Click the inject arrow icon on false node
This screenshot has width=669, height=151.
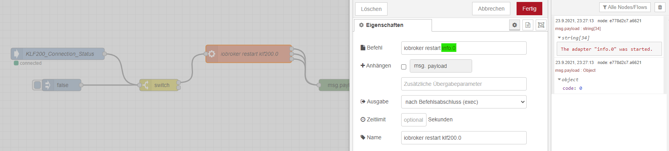(x=48, y=85)
